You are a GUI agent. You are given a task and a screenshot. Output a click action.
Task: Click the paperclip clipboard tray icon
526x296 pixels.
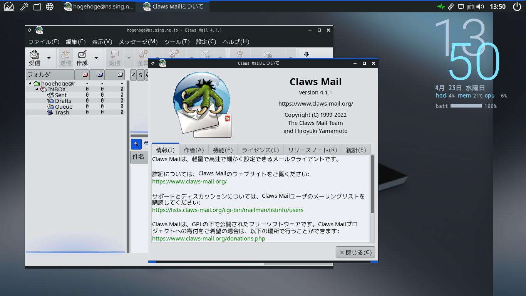click(451, 7)
